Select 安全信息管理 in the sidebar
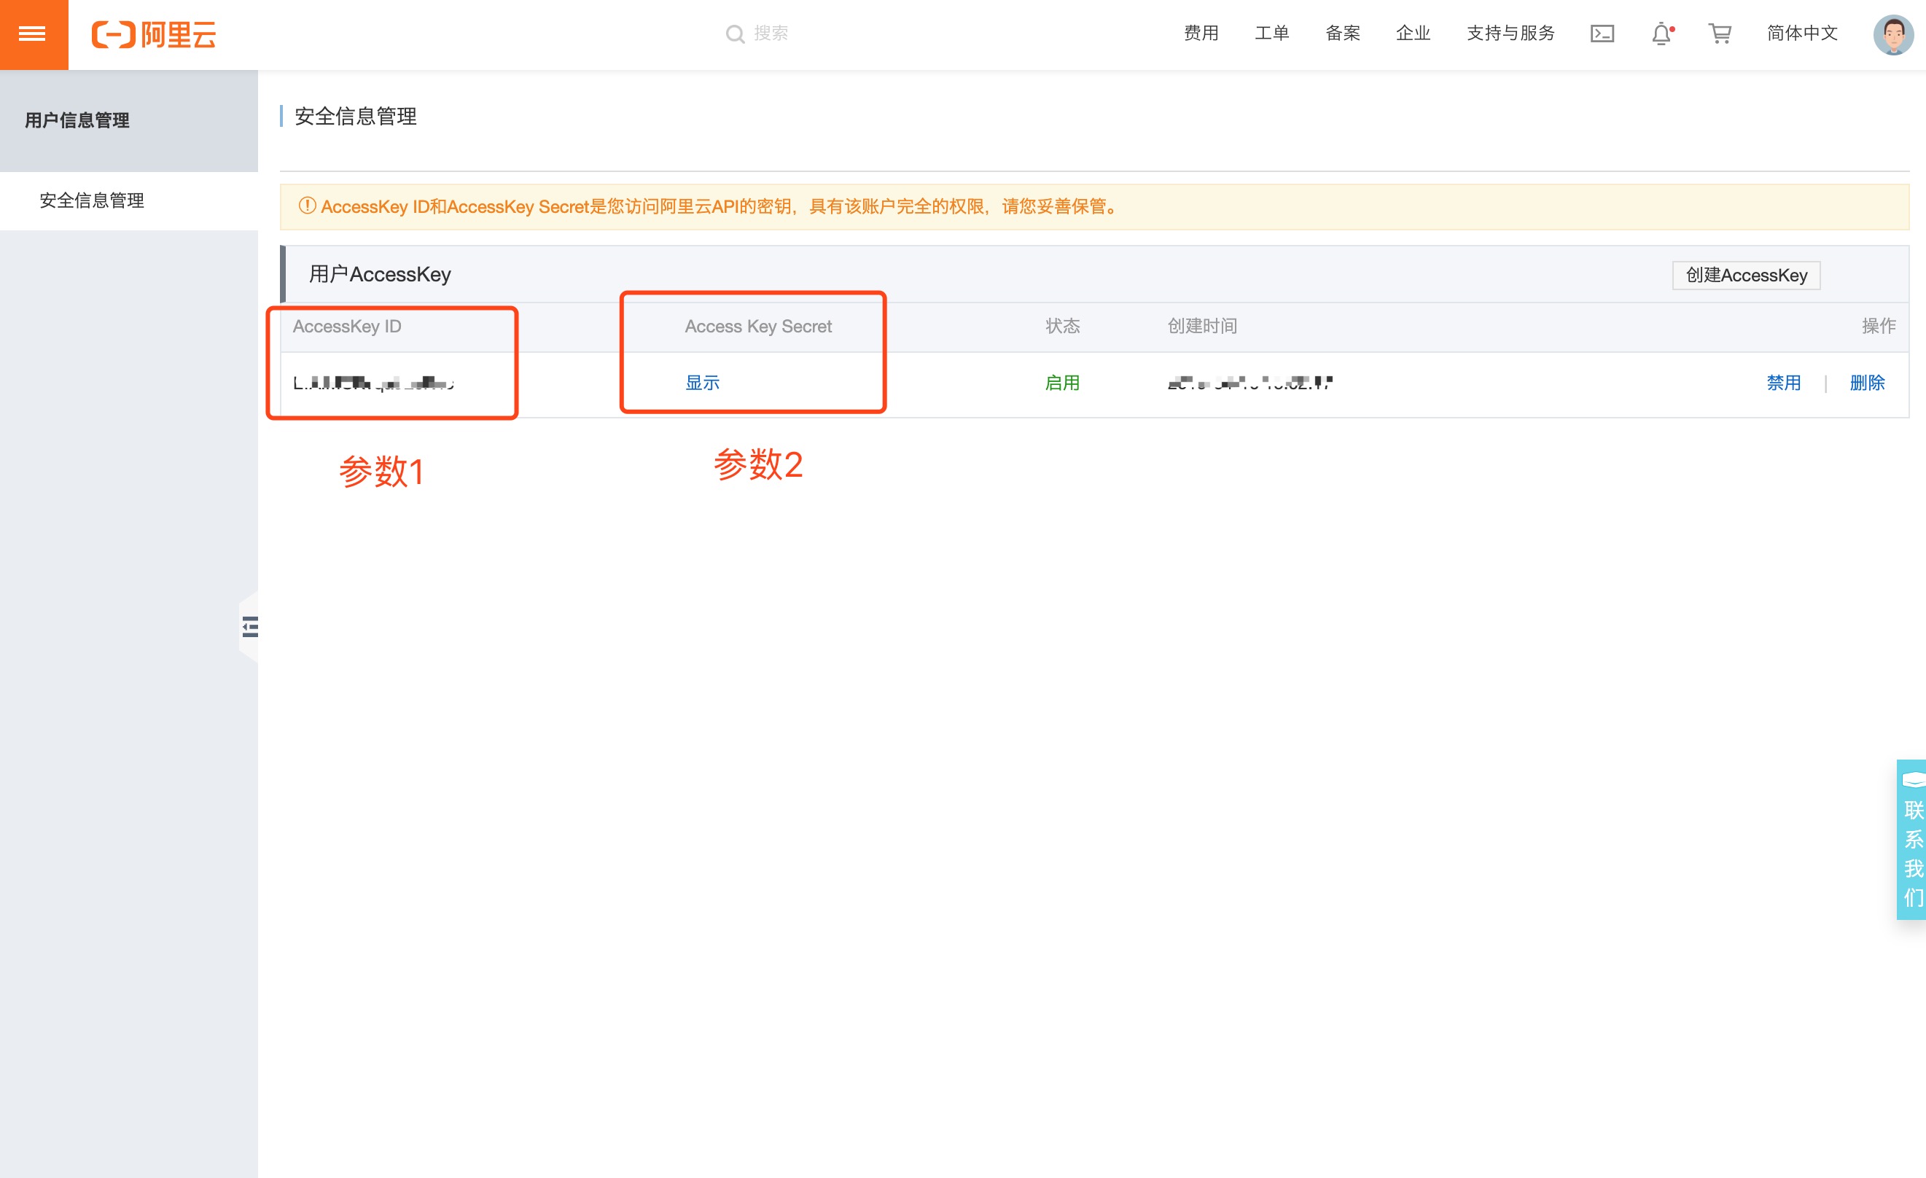 pyautogui.click(x=93, y=201)
